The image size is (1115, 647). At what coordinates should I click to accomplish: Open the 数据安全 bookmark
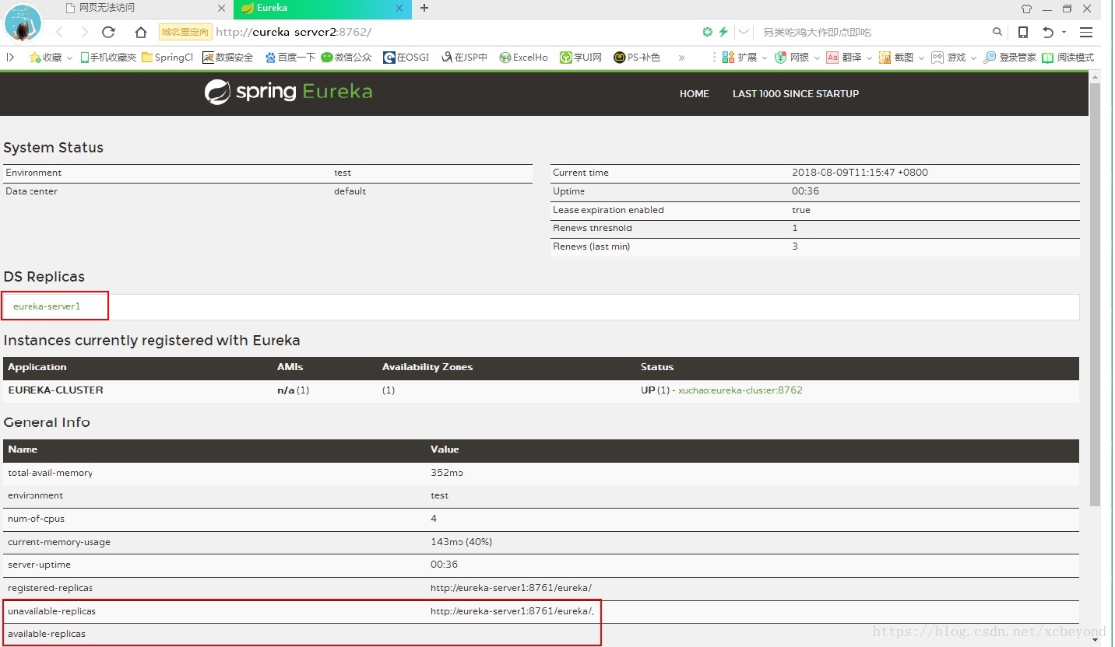click(227, 57)
